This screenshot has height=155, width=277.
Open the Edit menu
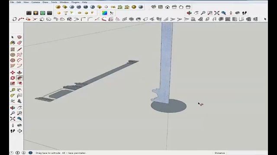pyautogui.click(x=19, y=2)
